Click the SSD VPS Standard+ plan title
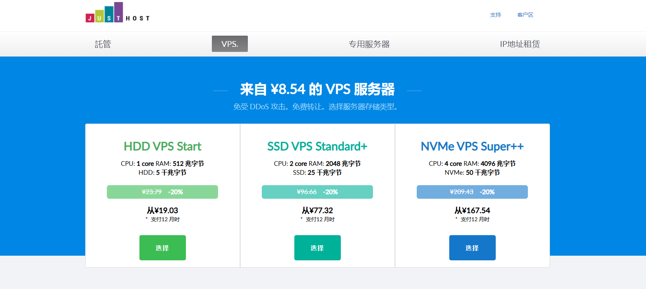646x289 pixels. pyautogui.click(x=317, y=146)
